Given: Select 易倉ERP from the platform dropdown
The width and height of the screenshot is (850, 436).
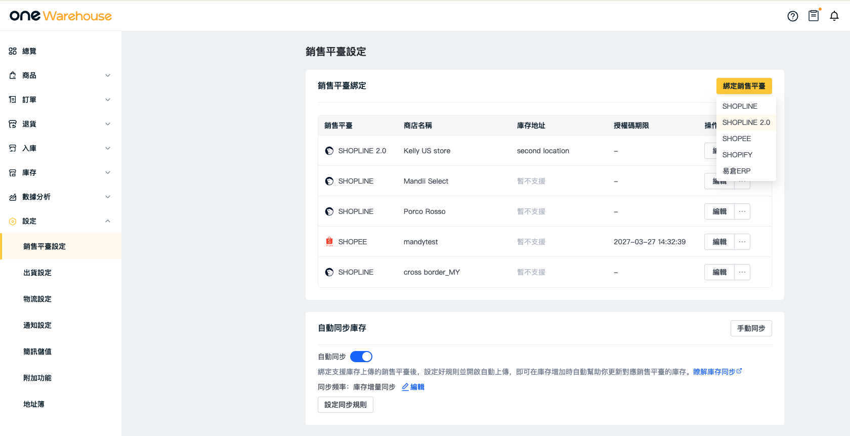Looking at the screenshot, I should (746, 171).
